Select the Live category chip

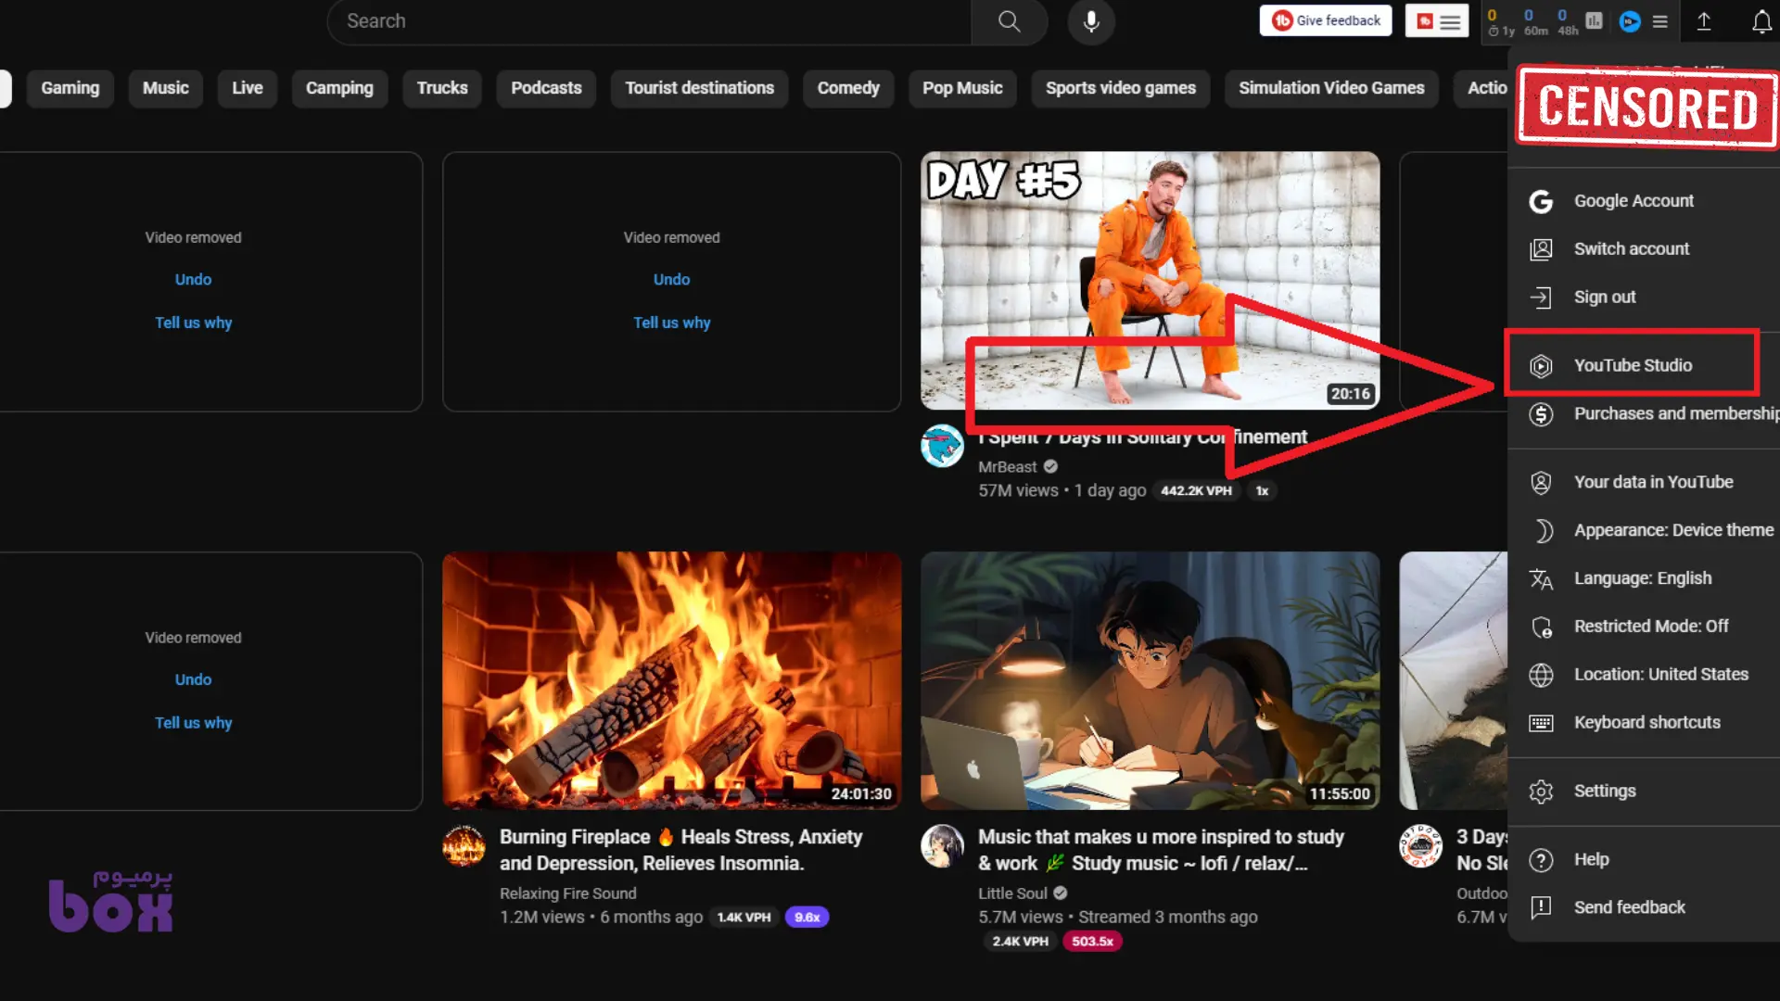click(248, 88)
